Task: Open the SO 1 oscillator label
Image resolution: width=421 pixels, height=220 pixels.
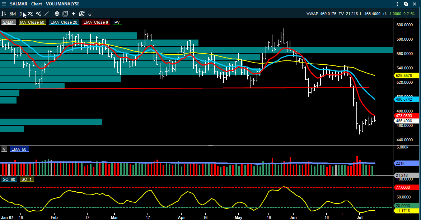Action: [x=27, y=179]
